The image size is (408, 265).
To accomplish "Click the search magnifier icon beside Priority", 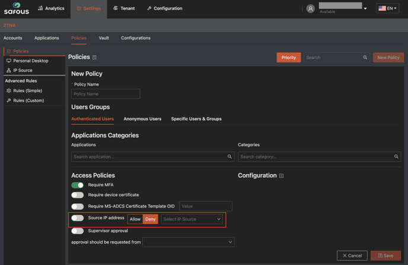I will (365, 58).
